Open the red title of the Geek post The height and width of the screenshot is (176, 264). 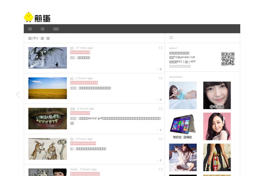click(85, 174)
